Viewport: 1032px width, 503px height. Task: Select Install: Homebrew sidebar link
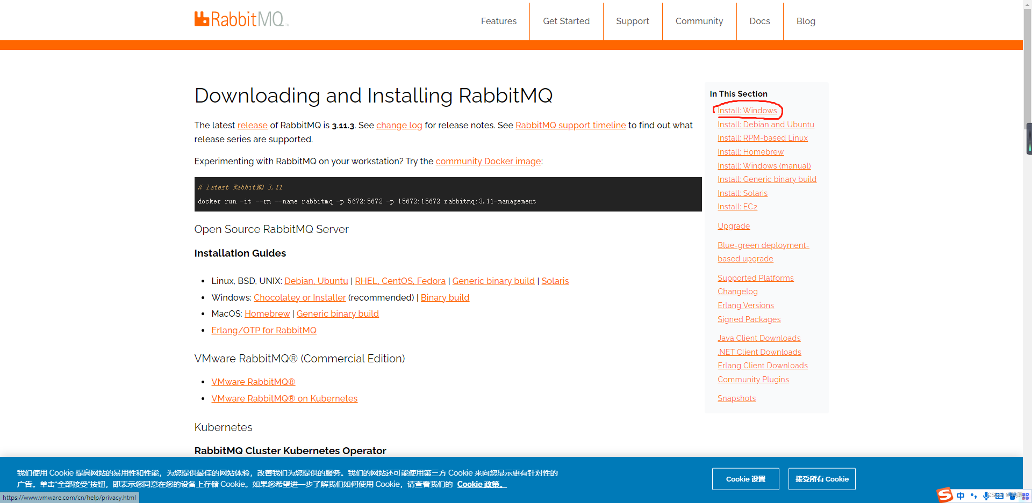[750, 152]
